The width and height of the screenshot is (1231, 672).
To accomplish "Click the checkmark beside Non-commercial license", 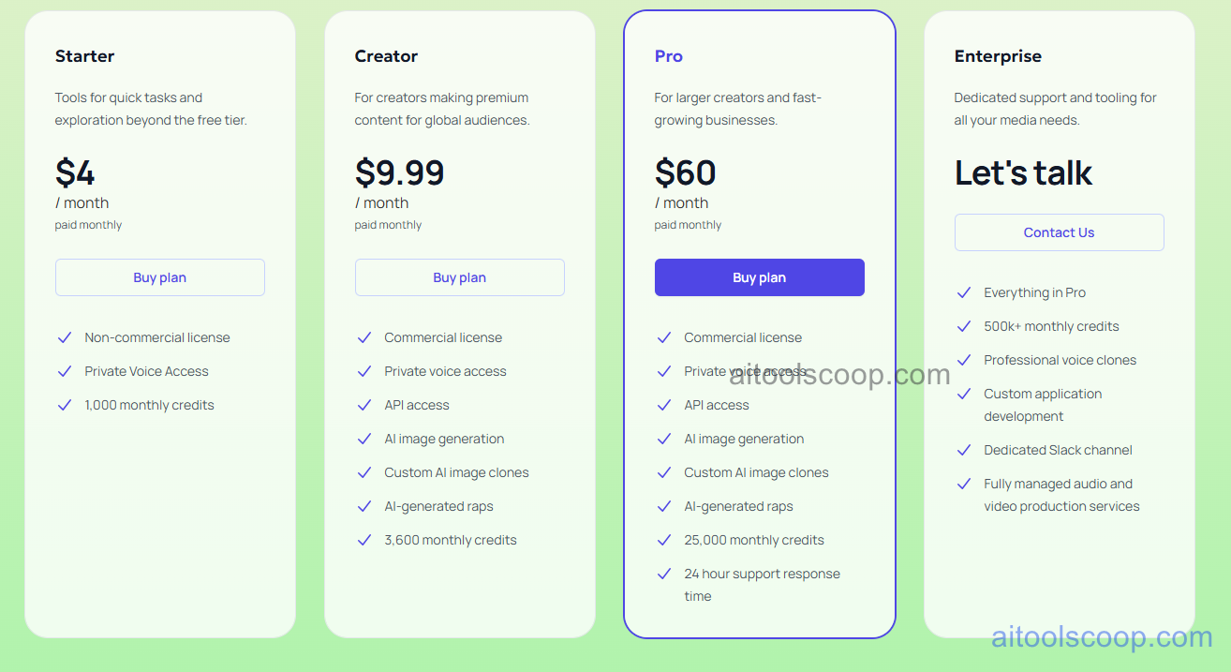I will [65, 337].
